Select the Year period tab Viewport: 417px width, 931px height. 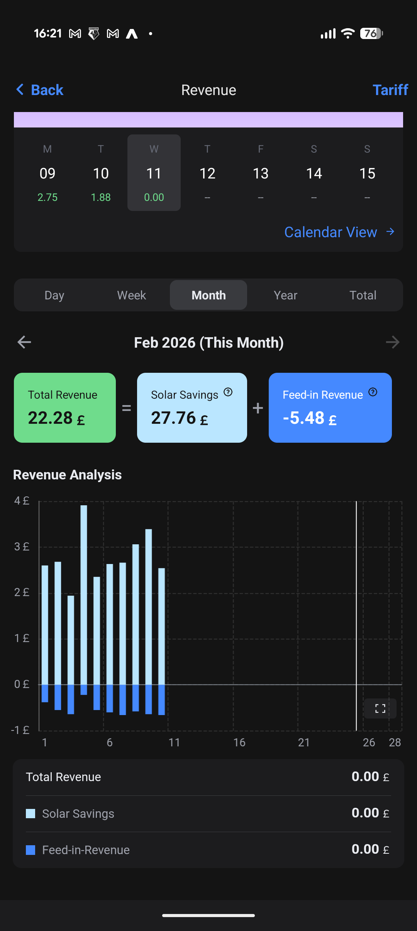point(285,295)
